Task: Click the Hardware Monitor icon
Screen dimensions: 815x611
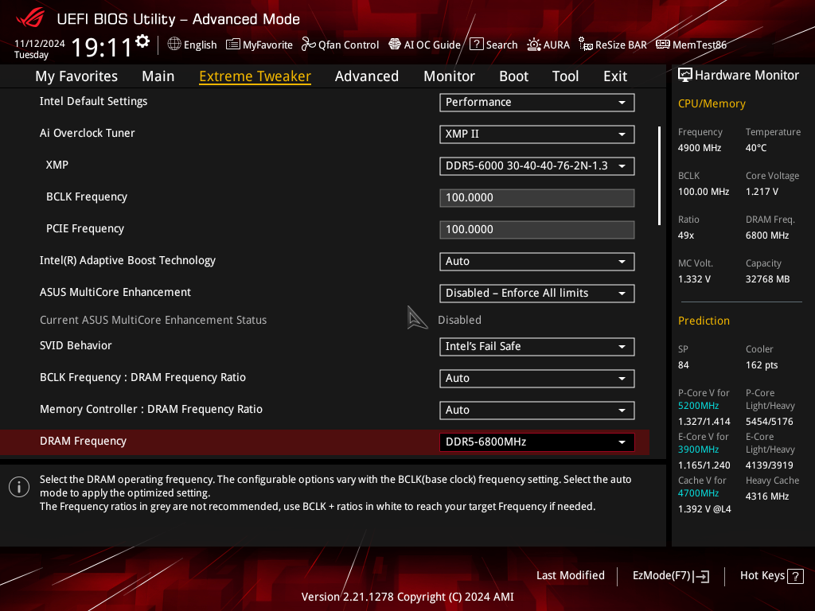Action: tap(685, 76)
